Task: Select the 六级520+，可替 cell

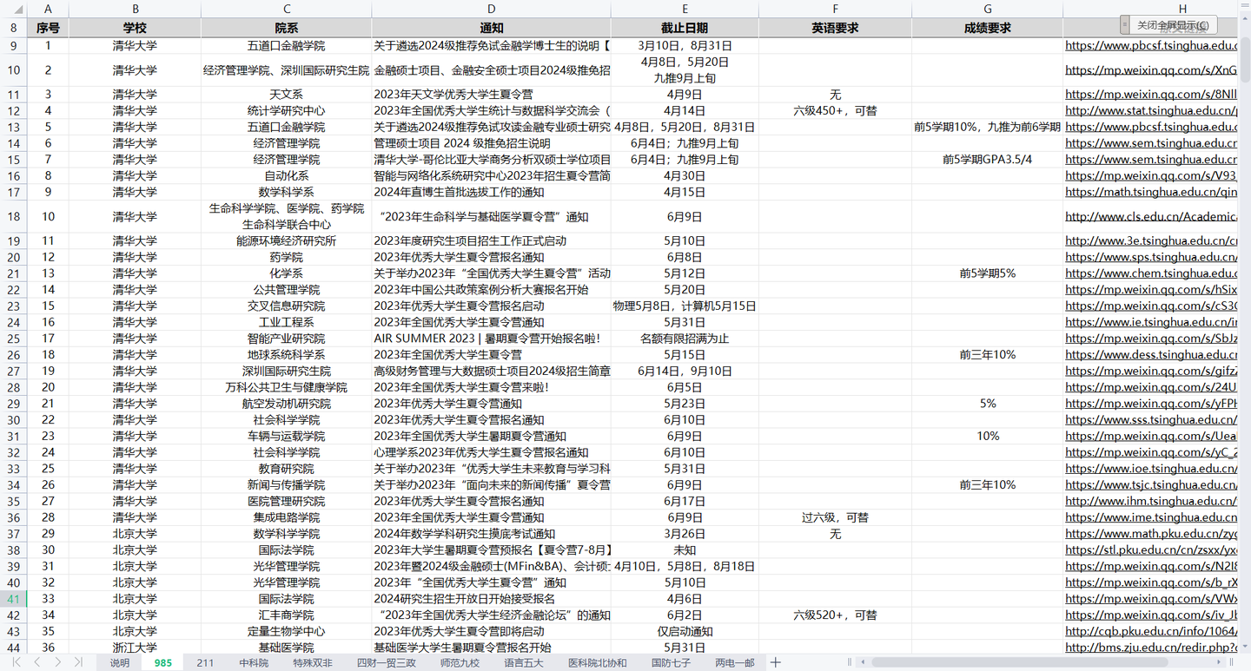Action: click(835, 615)
